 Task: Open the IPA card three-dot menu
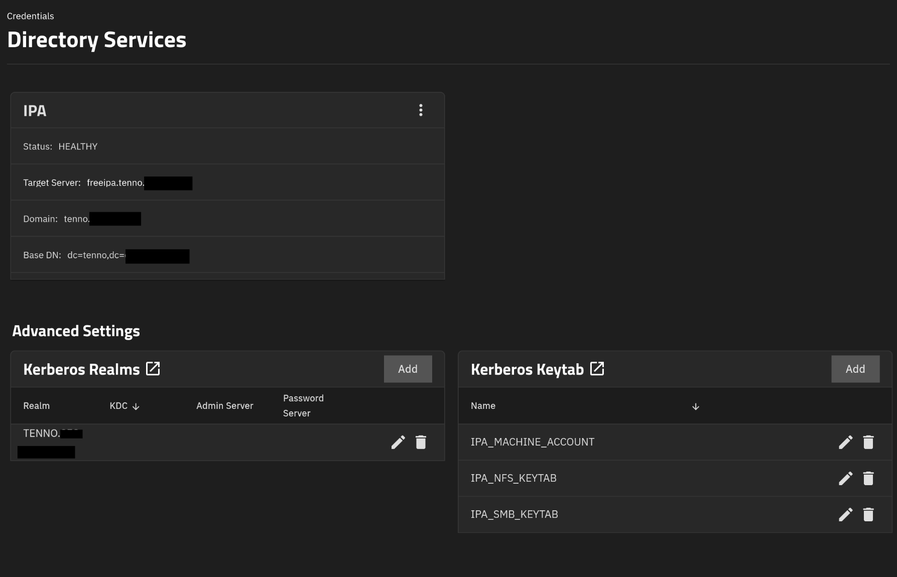click(x=421, y=110)
